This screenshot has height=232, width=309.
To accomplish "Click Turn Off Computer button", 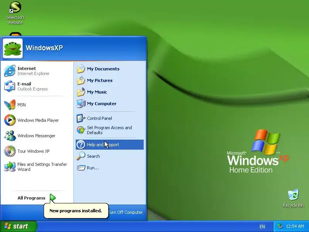I will [125, 212].
